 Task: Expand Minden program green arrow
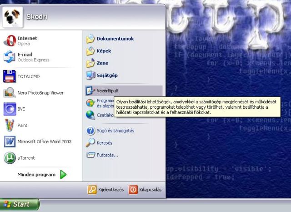63,174
